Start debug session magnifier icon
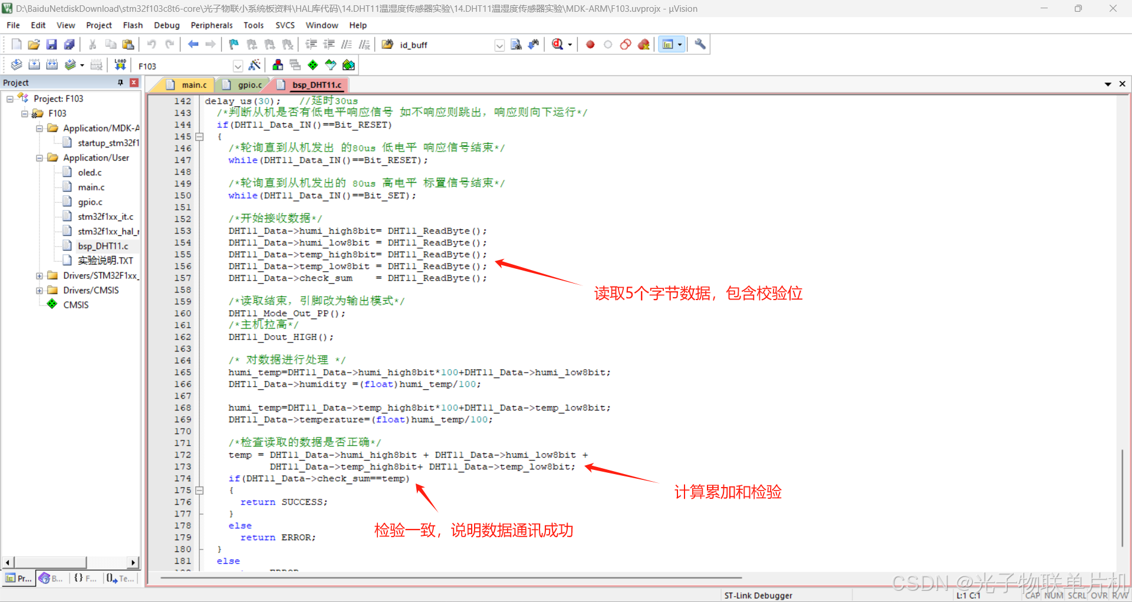 [x=557, y=44]
